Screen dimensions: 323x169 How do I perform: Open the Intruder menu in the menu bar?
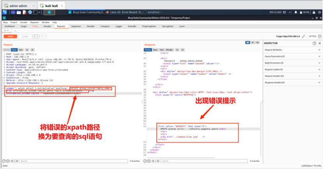point(24,22)
